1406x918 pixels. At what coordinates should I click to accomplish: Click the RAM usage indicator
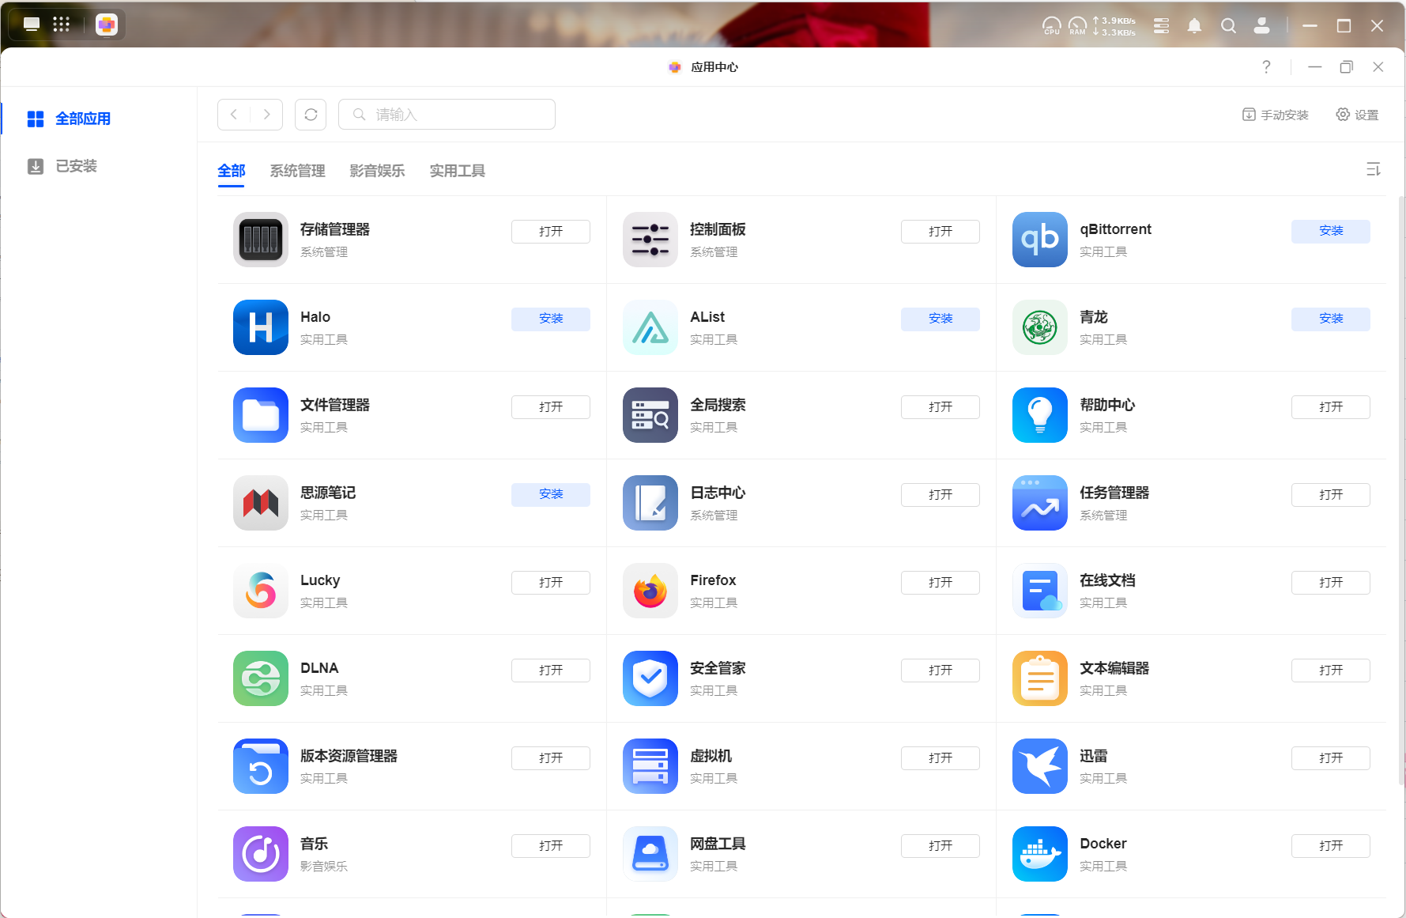pos(1078,25)
